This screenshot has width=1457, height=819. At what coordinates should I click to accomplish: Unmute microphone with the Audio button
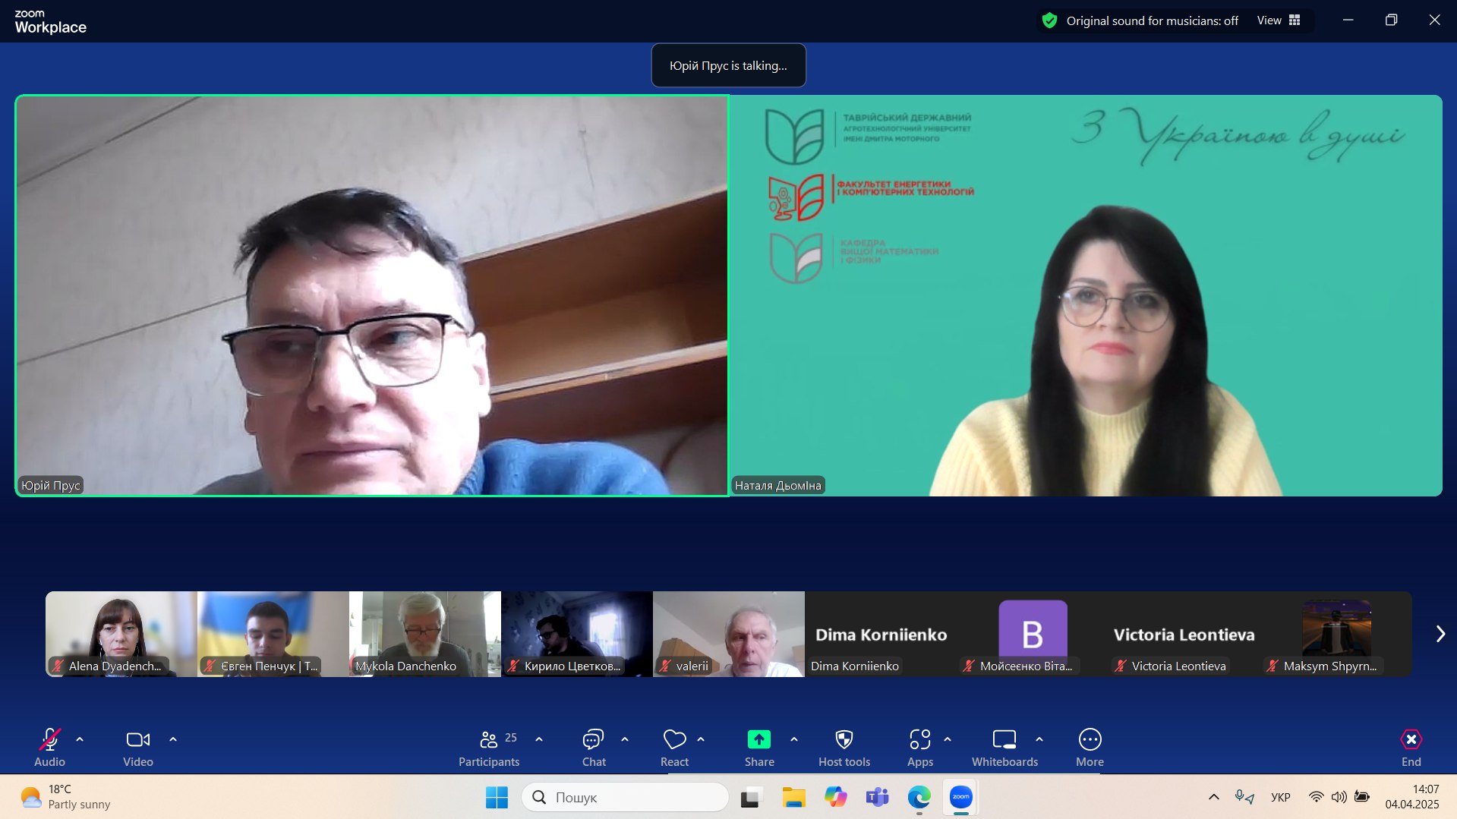(x=50, y=748)
